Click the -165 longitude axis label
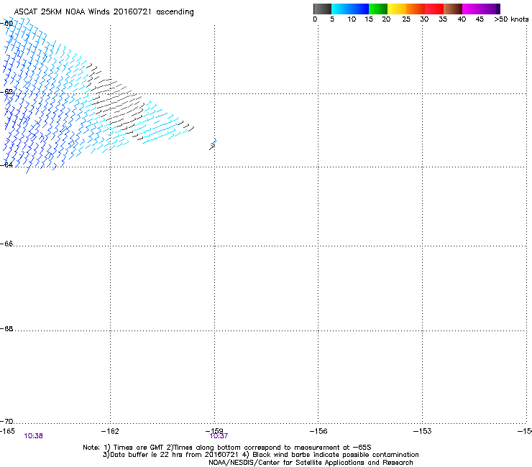 7,430
